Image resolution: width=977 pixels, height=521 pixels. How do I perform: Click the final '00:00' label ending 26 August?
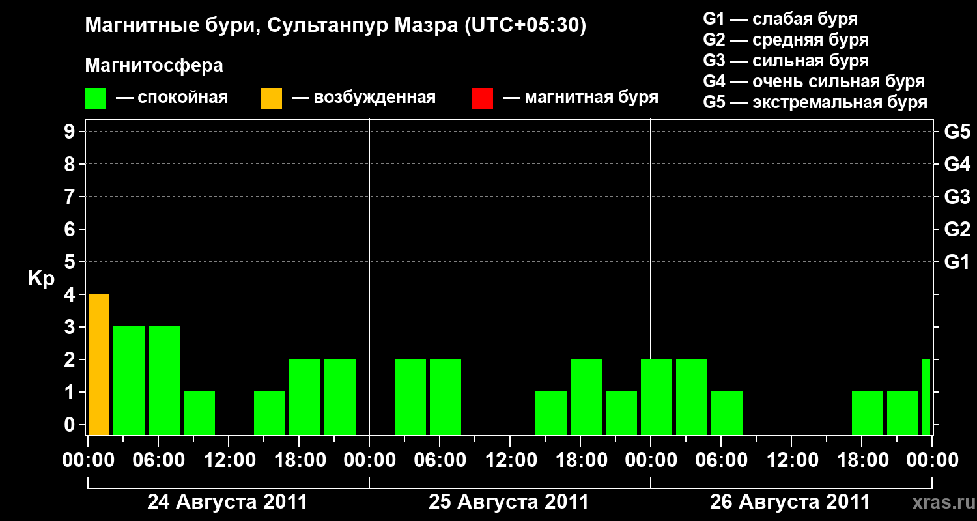pos(932,460)
